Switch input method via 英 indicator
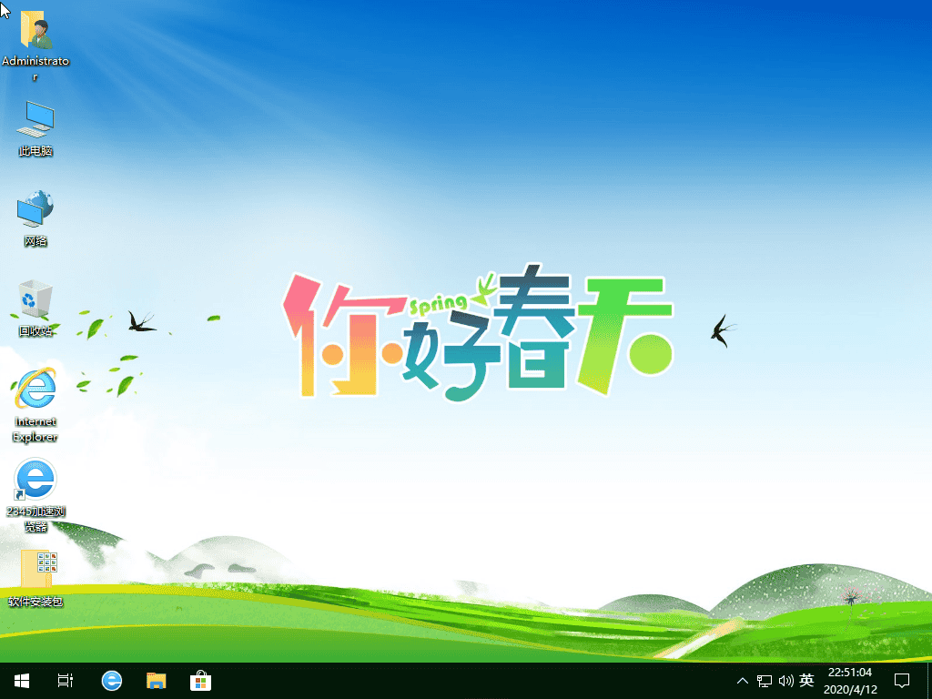 tap(806, 681)
